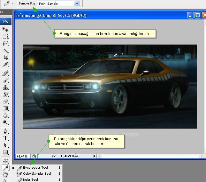
Task: Select the Path Selection tool
Action: (5, 145)
